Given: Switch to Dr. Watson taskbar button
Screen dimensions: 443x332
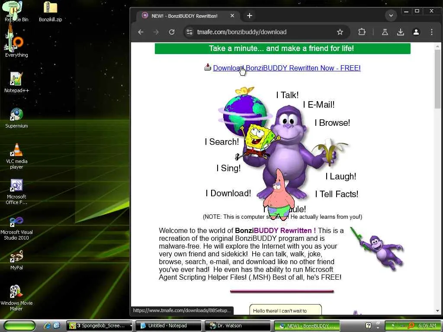Looking at the screenshot, I should pyautogui.click(x=238, y=326).
